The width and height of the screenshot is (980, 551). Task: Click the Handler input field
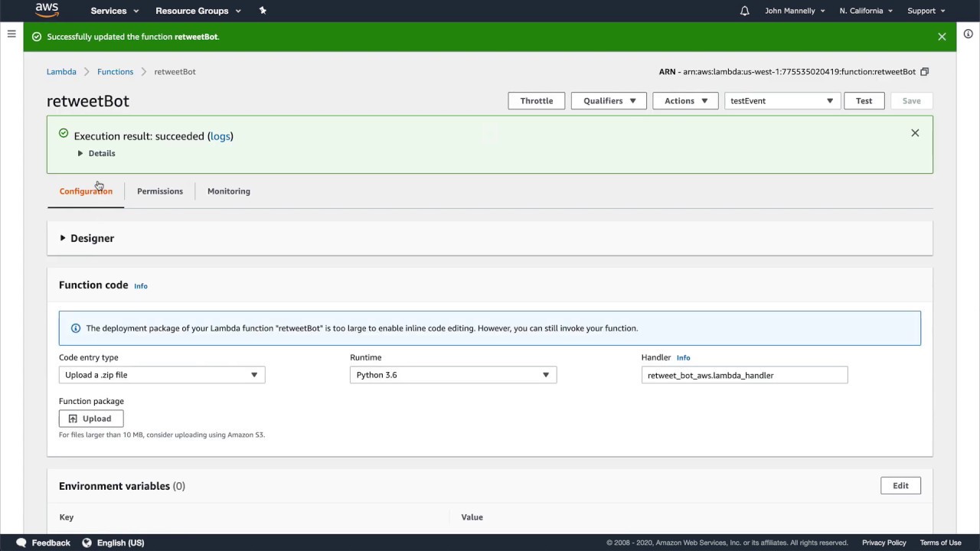click(744, 375)
